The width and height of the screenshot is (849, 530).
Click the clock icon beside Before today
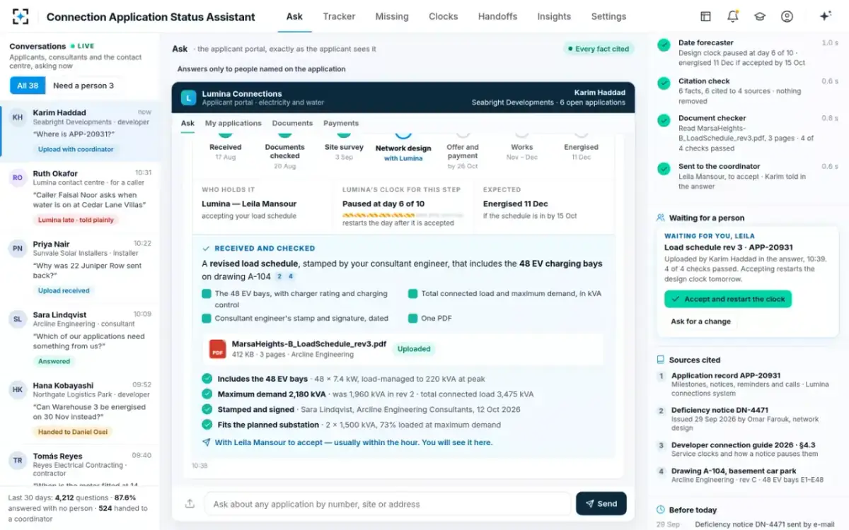coord(660,510)
